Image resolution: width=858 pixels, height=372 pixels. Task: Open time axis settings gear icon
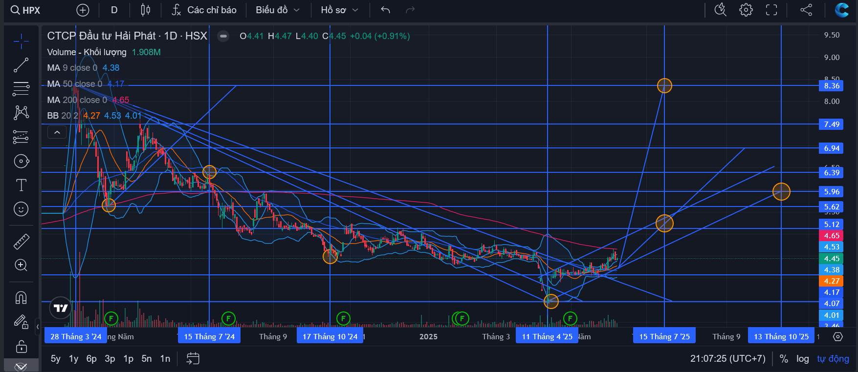click(838, 337)
